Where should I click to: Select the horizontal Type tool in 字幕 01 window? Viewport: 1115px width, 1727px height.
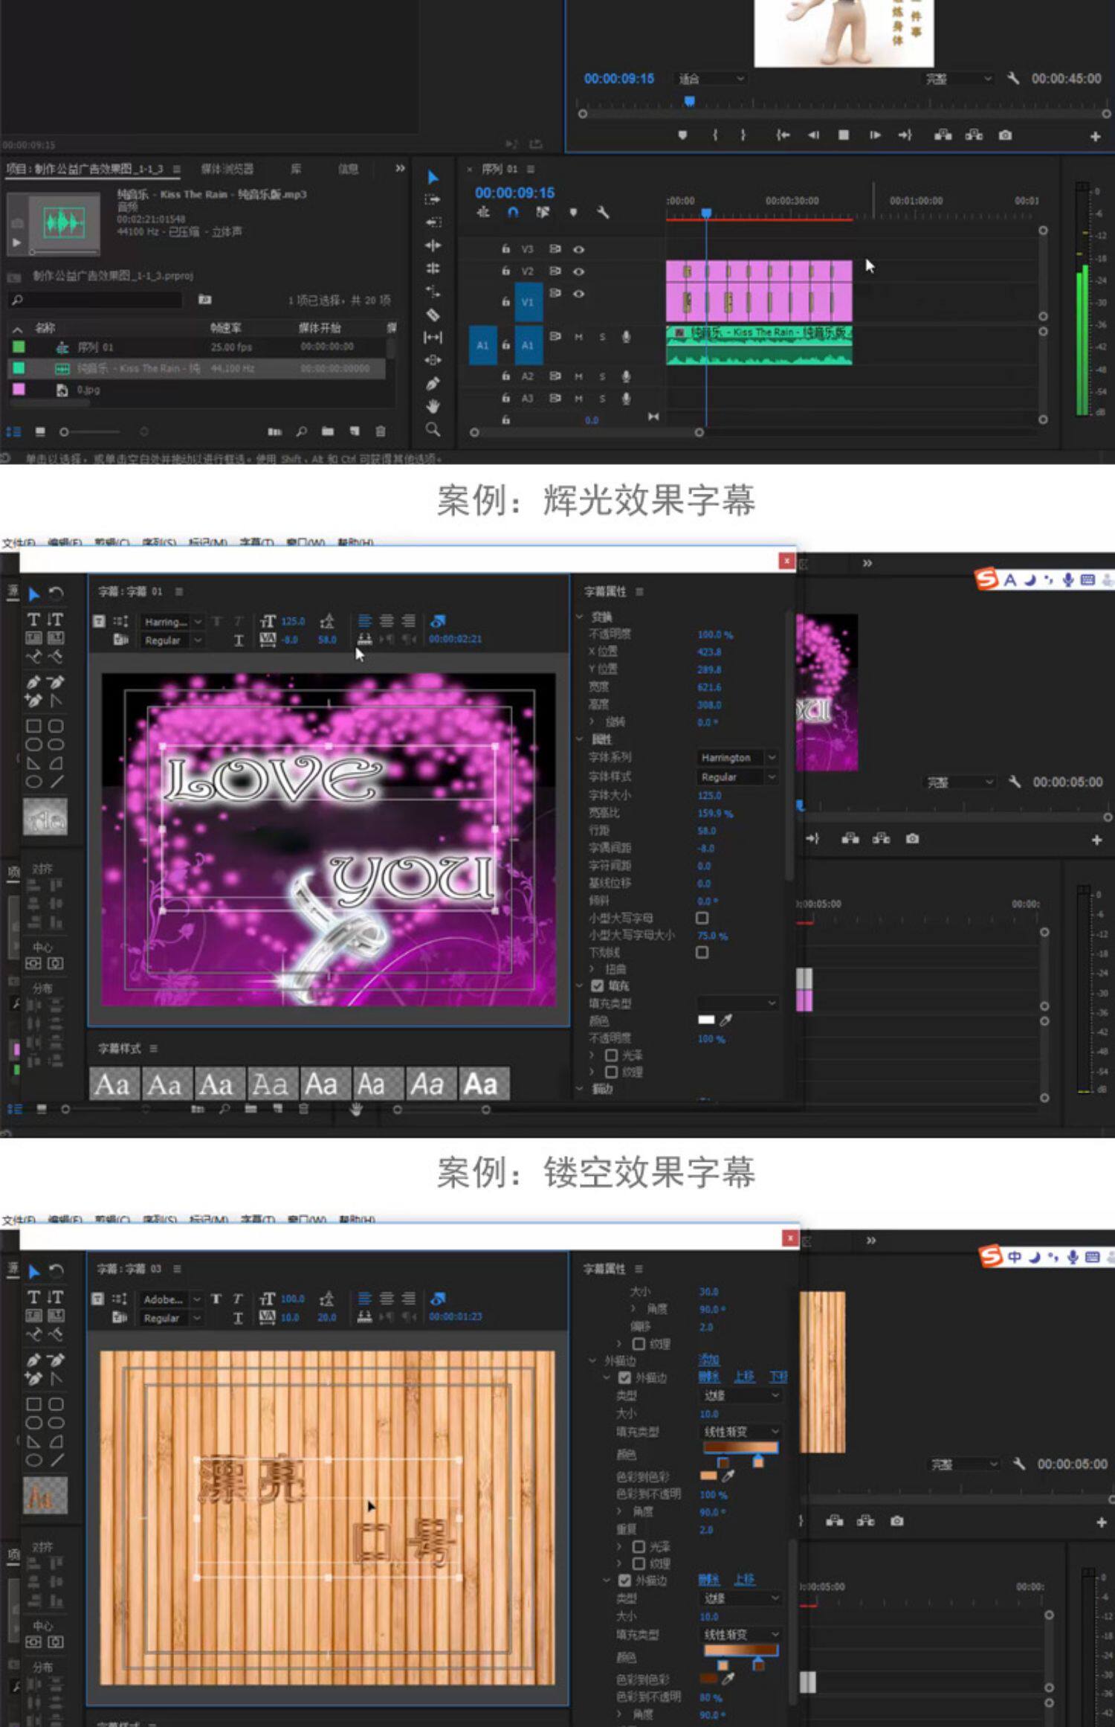coord(33,620)
